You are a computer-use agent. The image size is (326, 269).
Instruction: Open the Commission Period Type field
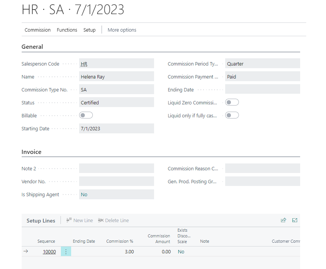coord(262,64)
